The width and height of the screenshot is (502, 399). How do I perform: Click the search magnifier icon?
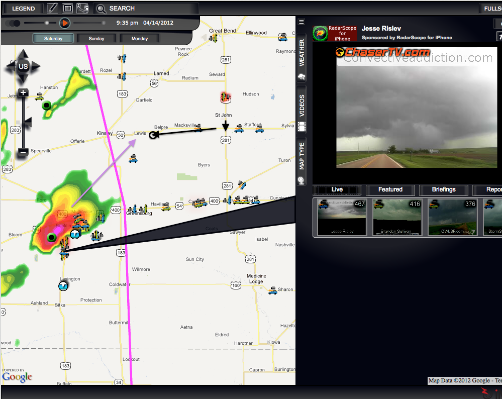pyautogui.click(x=101, y=9)
